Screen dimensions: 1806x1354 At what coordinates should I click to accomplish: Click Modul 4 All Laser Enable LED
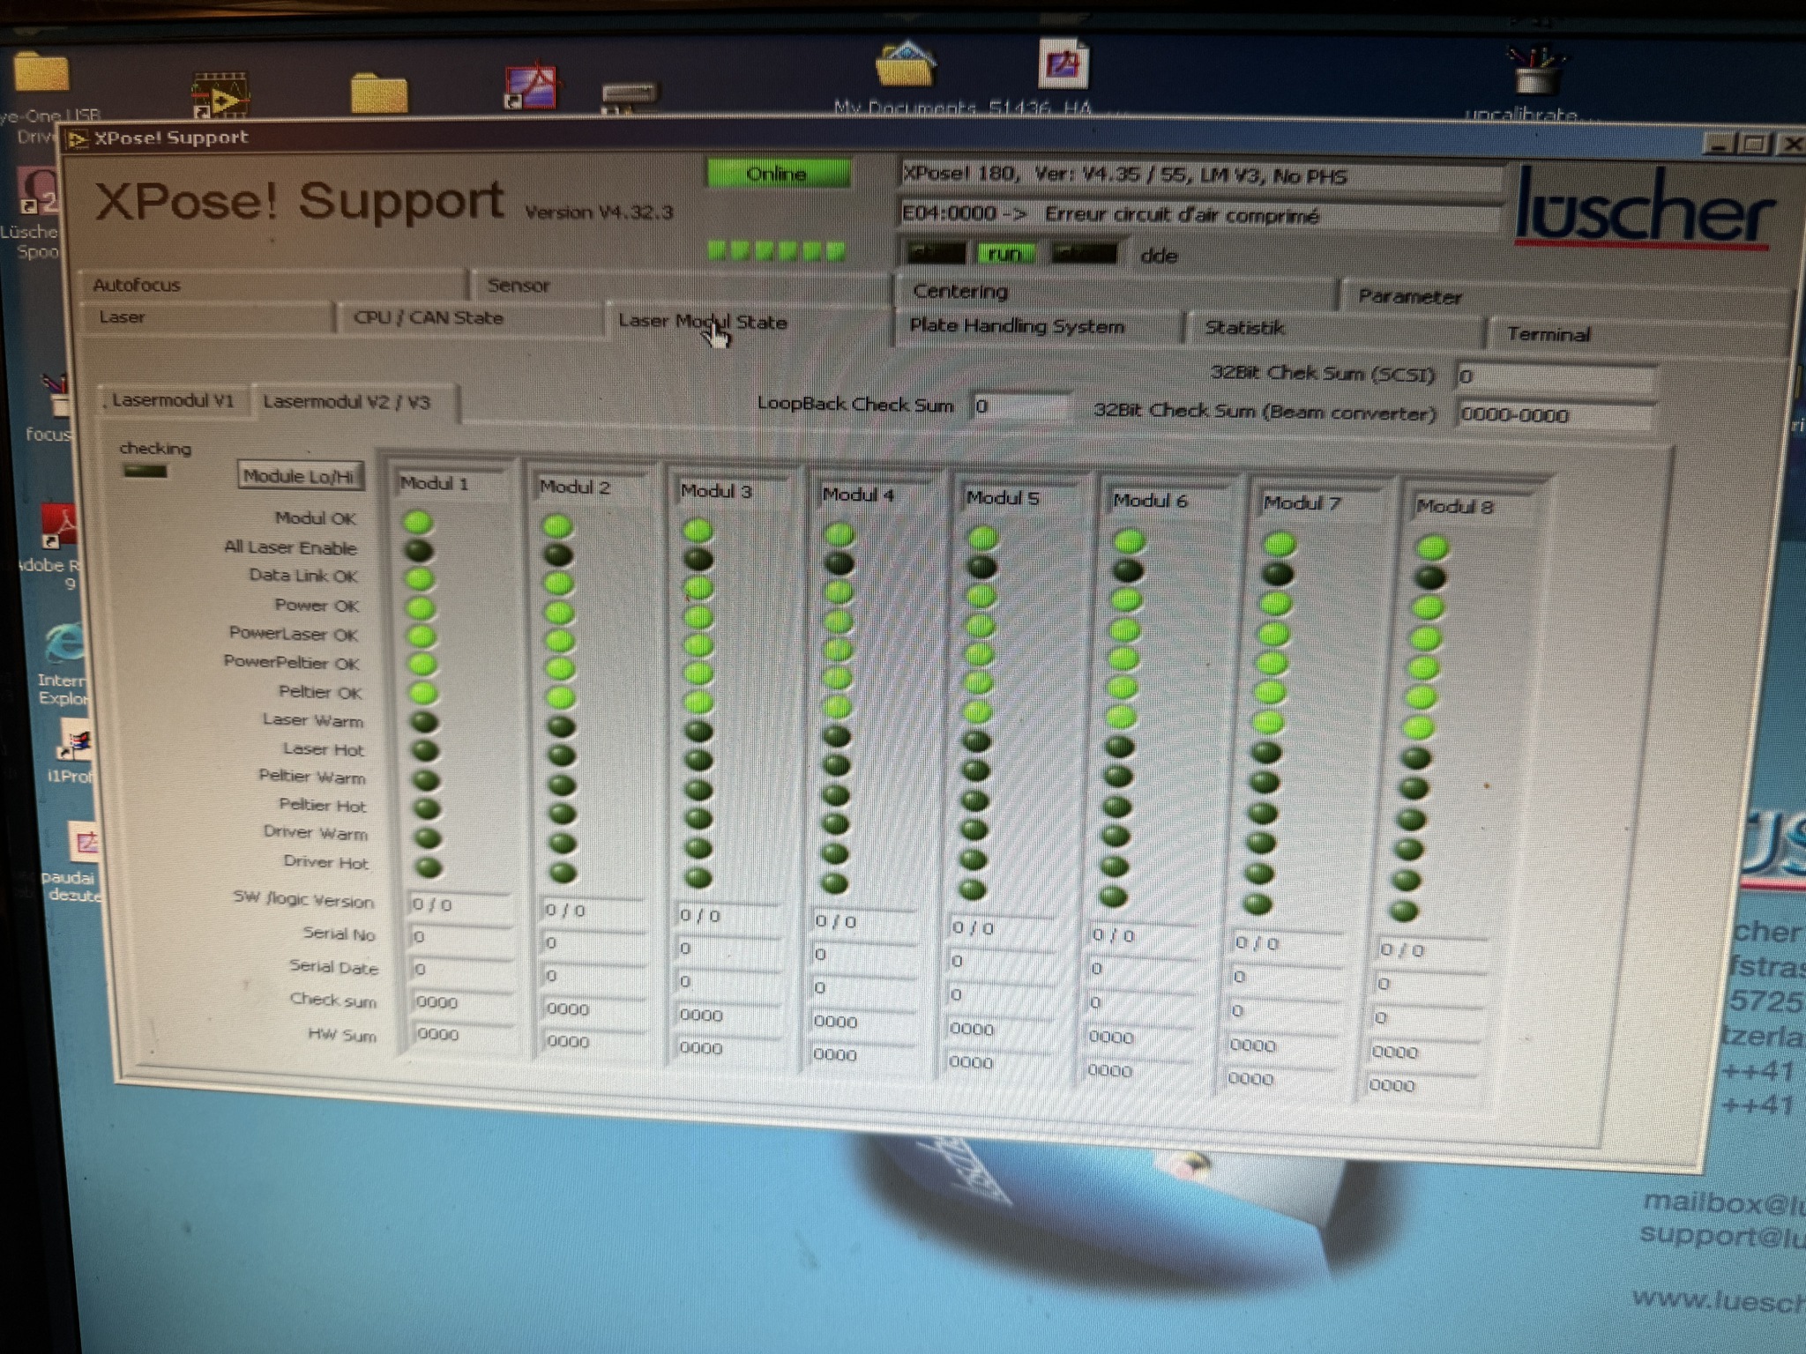click(839, 562)
